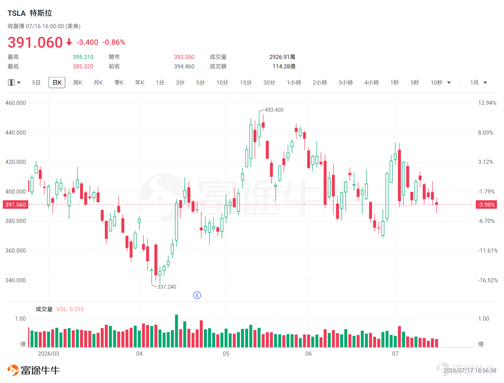
Task: Open the chart layout icon
Action: tap(11, 82)
